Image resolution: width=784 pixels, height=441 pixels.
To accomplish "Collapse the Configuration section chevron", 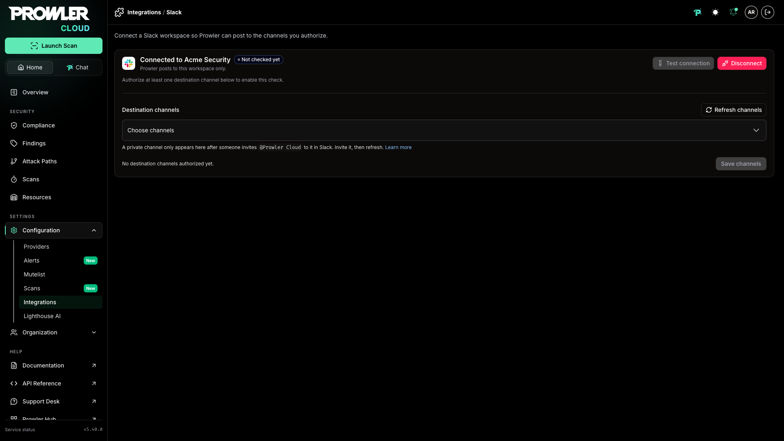I will (x=94, y=230).
